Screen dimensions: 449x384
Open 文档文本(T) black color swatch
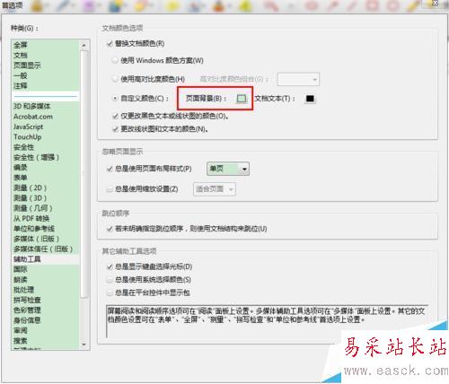tap(310, 99)
